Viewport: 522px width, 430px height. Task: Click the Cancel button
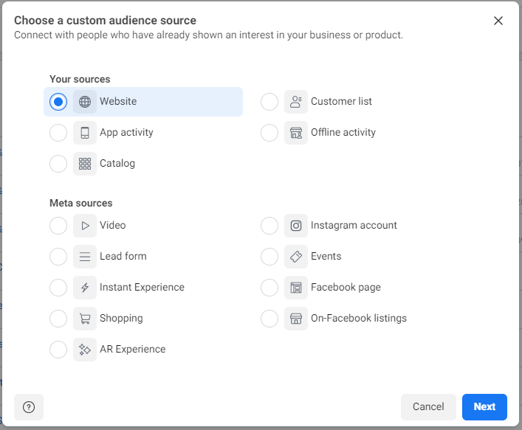(x=428, y=407)
